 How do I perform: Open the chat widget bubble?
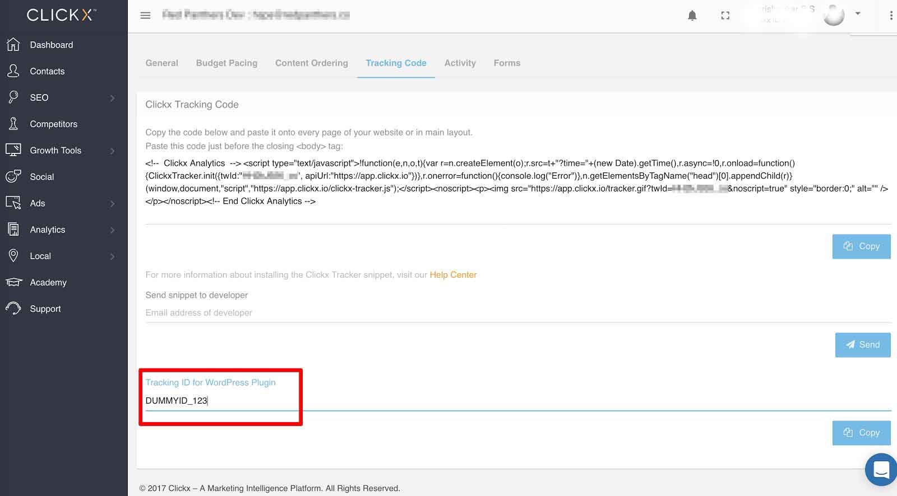(x=881, y=470)
